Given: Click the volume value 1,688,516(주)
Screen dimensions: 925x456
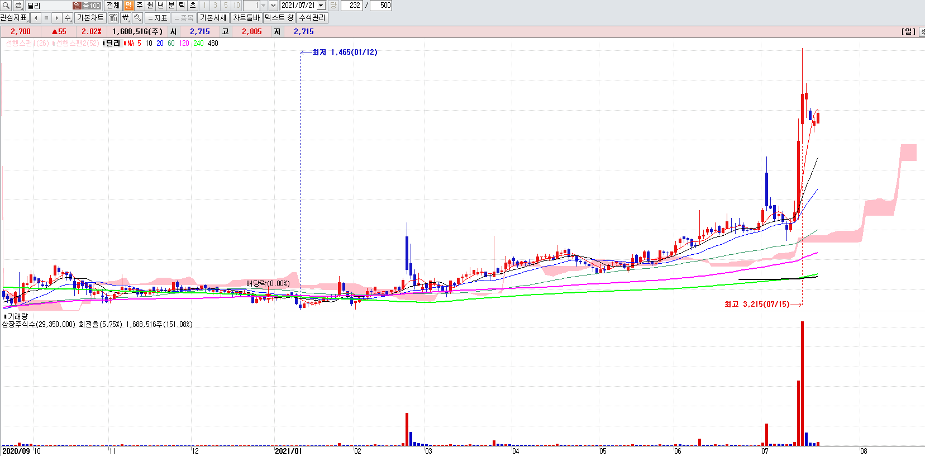Looking at the screenshot, I should [137, 32].
